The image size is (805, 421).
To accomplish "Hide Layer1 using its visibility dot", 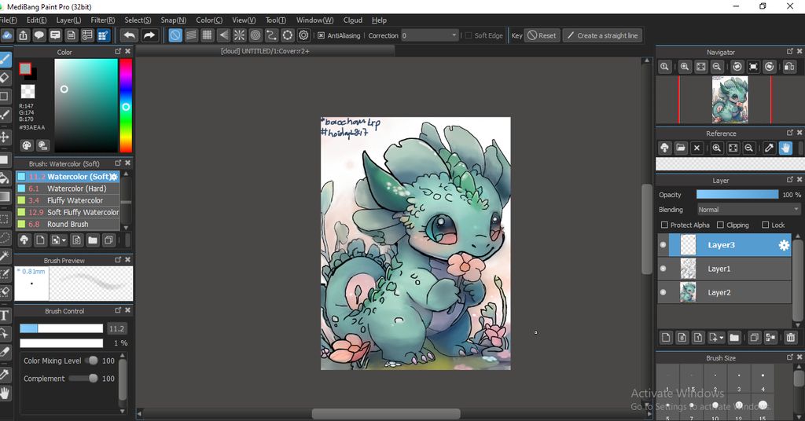I will pyautogui.click(x=663, y=269).
